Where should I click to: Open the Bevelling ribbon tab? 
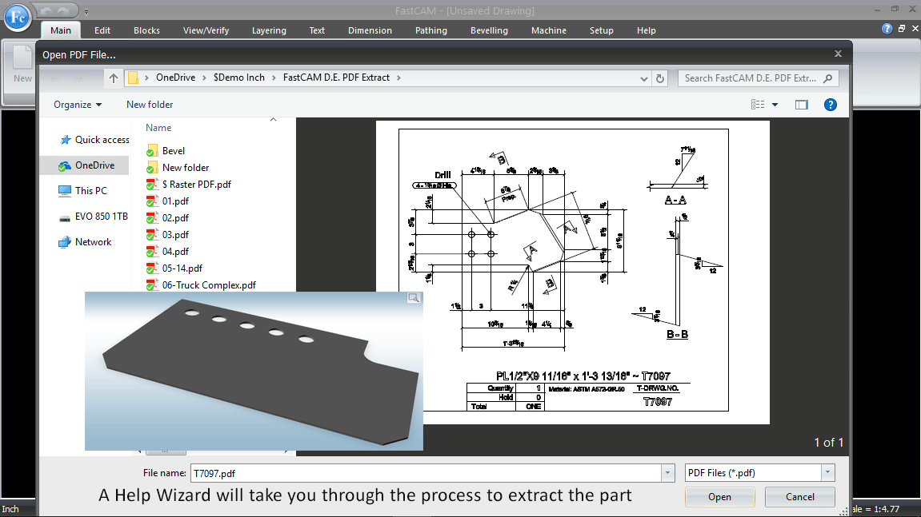(x=489, y=30)
